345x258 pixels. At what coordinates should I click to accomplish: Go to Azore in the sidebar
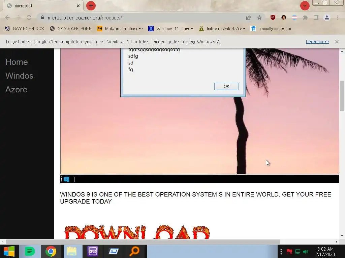16,89
